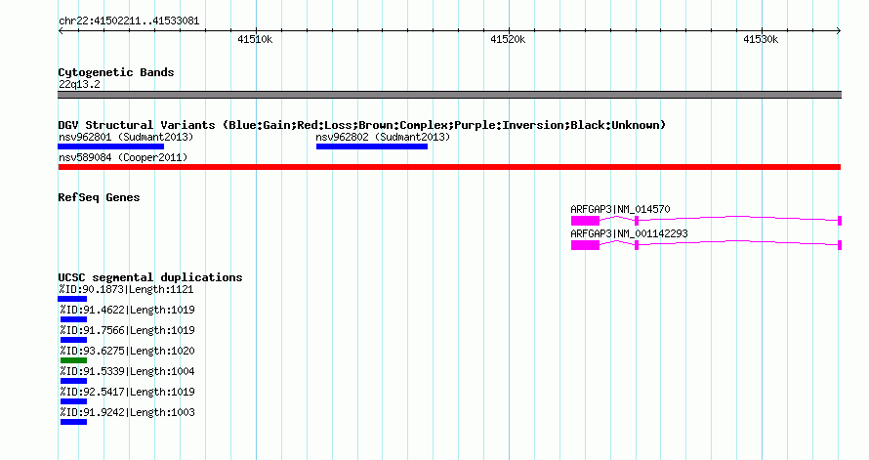Screen dimensions: 869x460
Task: Click the DGV Structural Variants track title
Action: coord(362,125)
